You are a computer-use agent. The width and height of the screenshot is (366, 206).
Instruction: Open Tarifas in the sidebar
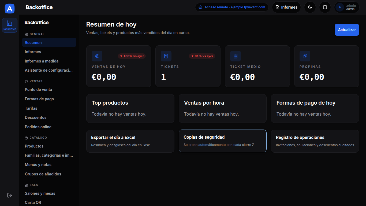click(x=49, y=108)
